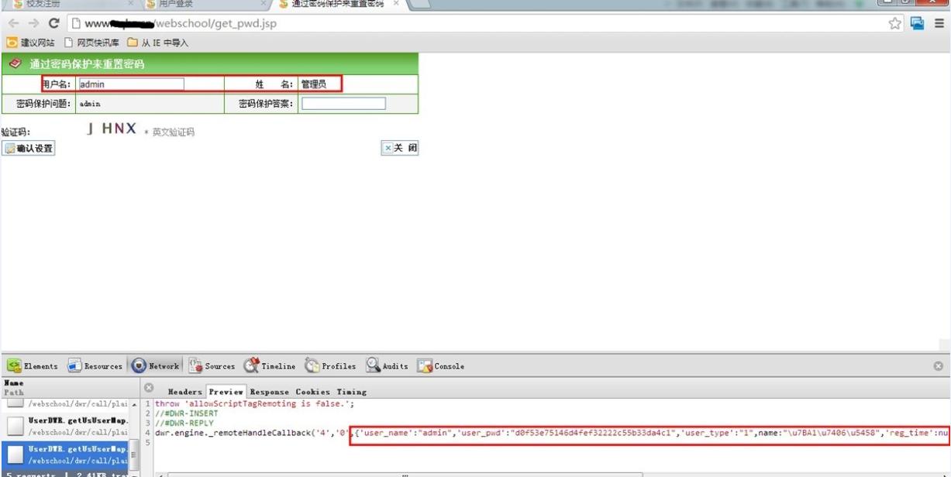Open the 从 IE 中导入 bookmarks folder
Image resolution: width=951 pixels, height=477 pixels.
[158, 43]
